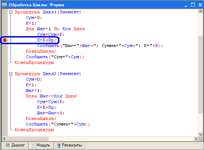Maximize the Обработка Циклы window
Image resolution: width=204 pixels, height=150 pixels.
click(x=193, y=5)
